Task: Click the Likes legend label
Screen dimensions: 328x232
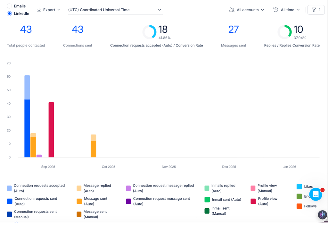Action: click(x=308, y=186)
